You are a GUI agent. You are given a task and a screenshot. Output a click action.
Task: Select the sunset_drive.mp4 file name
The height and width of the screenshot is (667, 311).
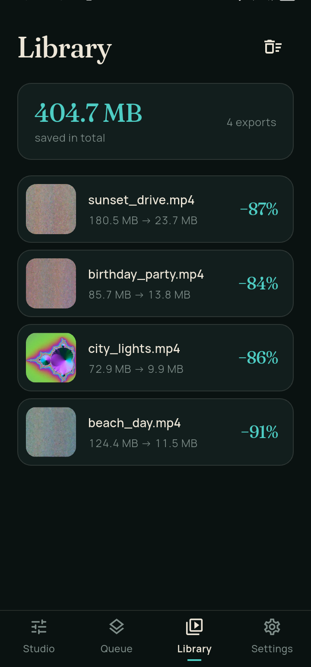point(141,200)
